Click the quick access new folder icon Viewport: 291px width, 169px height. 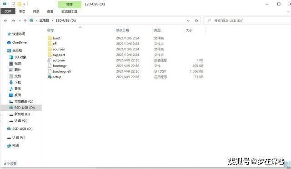[x=19, y=4]
